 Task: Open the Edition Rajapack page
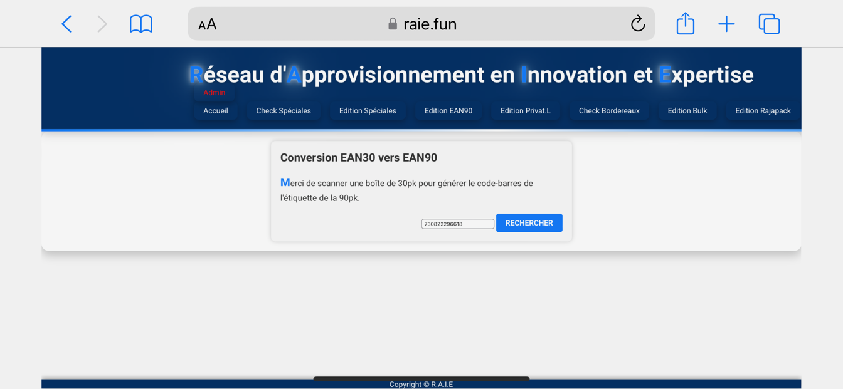click(x=763, y=111)
